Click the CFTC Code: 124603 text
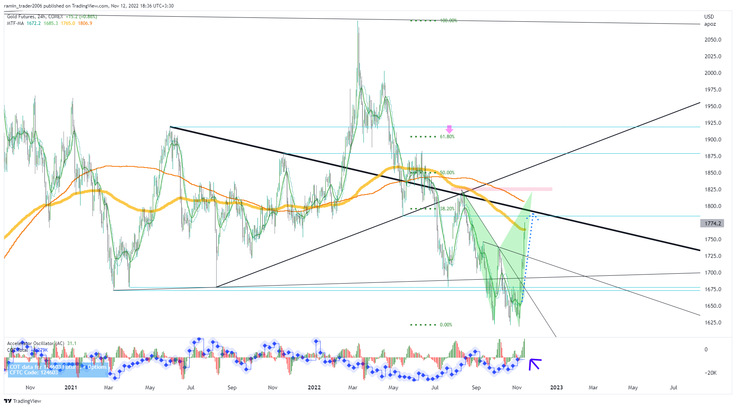The width and height of the screenshot is (736, 408). tap(34, 373)
